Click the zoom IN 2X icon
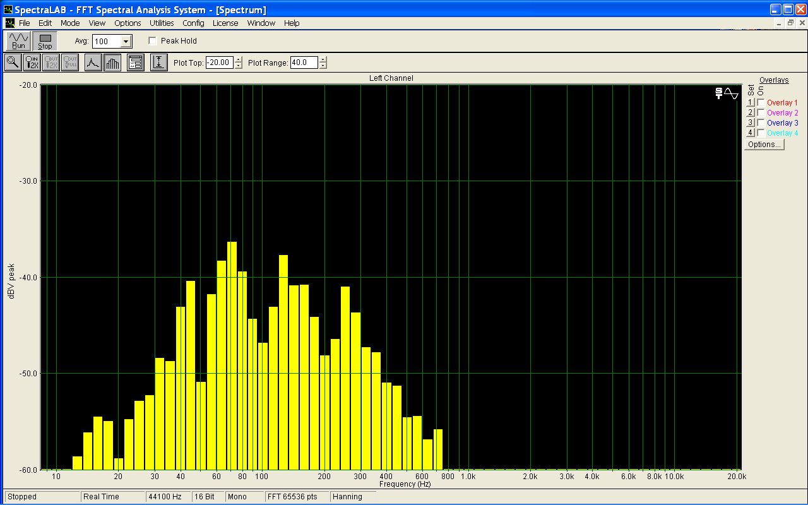Viewport: 808px width, 505px height. click(x=32, y=62)
